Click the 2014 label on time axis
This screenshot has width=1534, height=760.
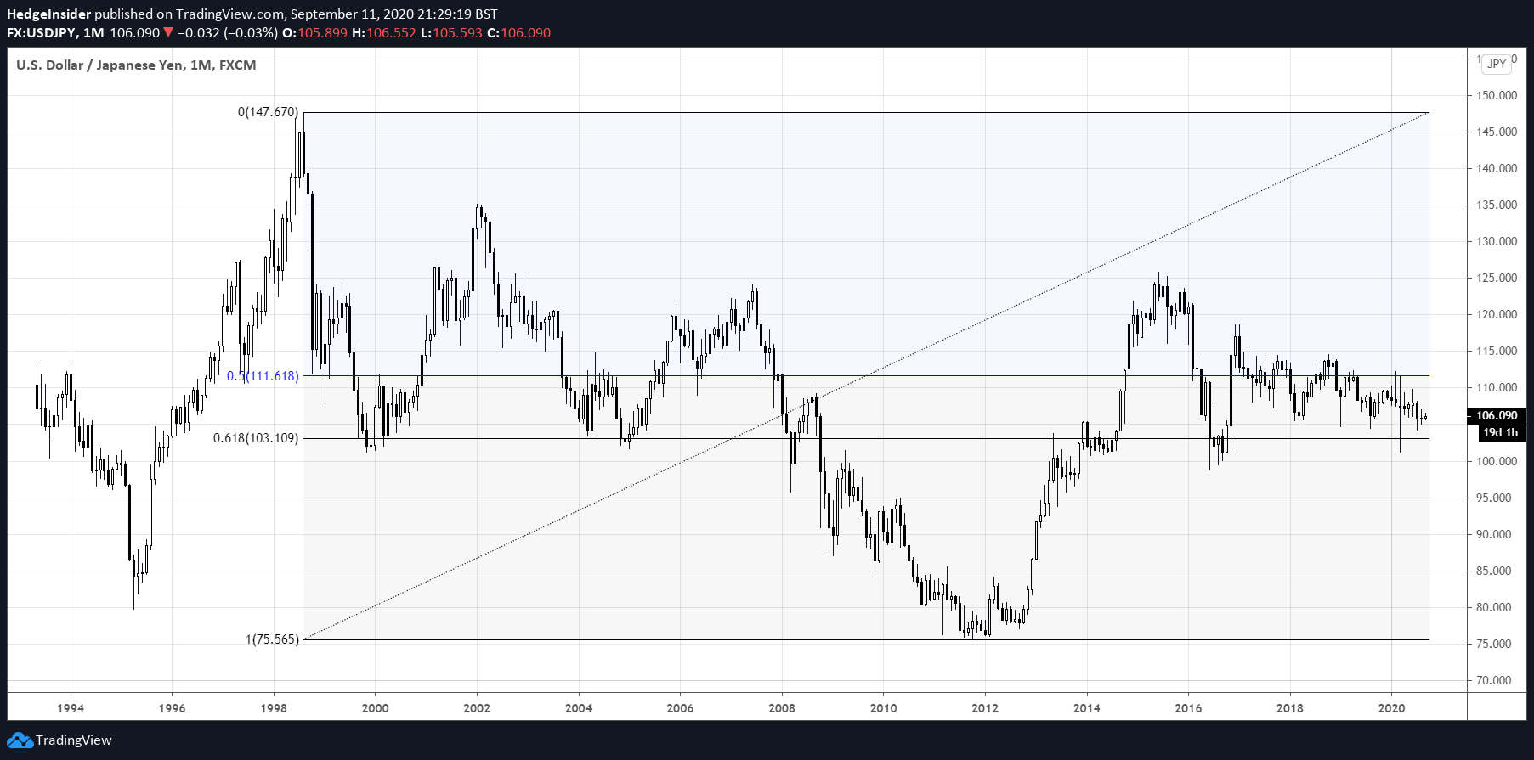coord(1087,708)
